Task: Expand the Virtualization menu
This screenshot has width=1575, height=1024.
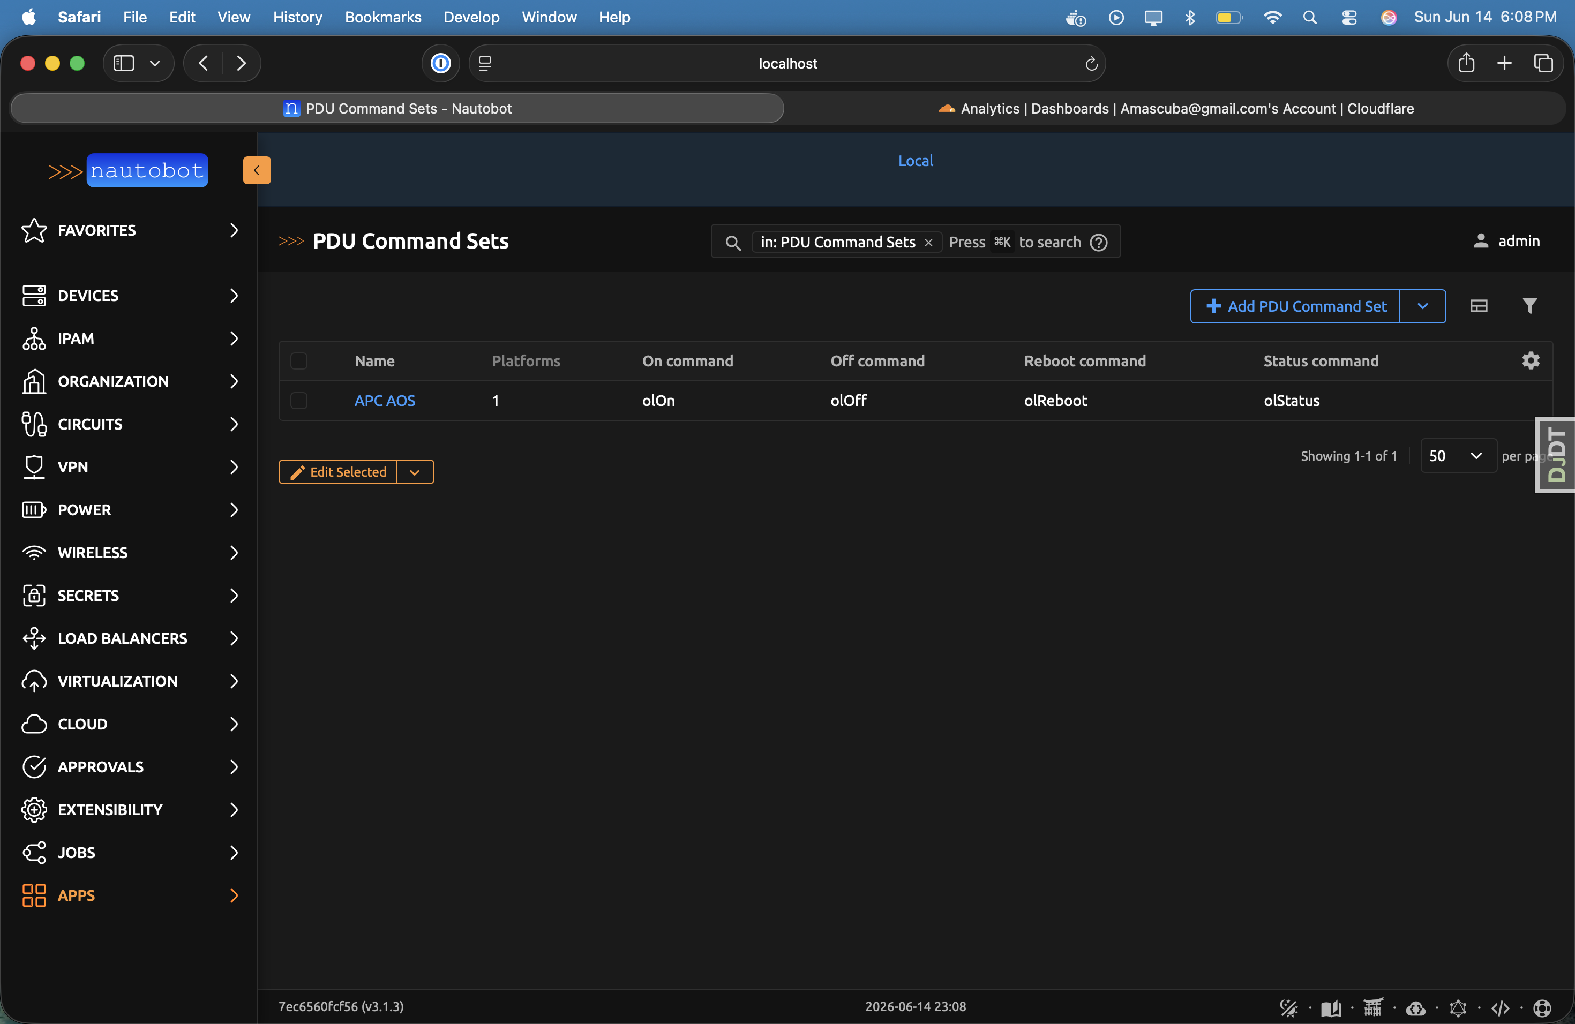Action: (x=129, y=681)
